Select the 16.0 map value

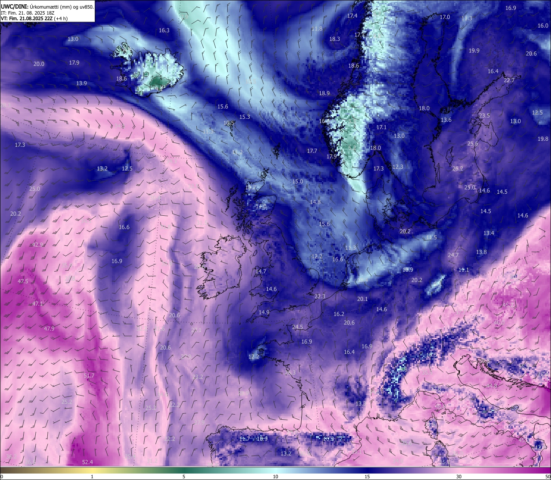click(x=543, y=26)
